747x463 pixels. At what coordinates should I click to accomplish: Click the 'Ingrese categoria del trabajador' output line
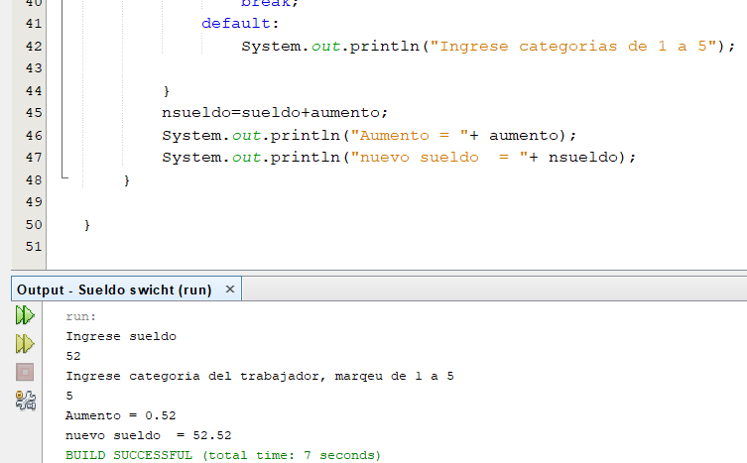(260, 377)
